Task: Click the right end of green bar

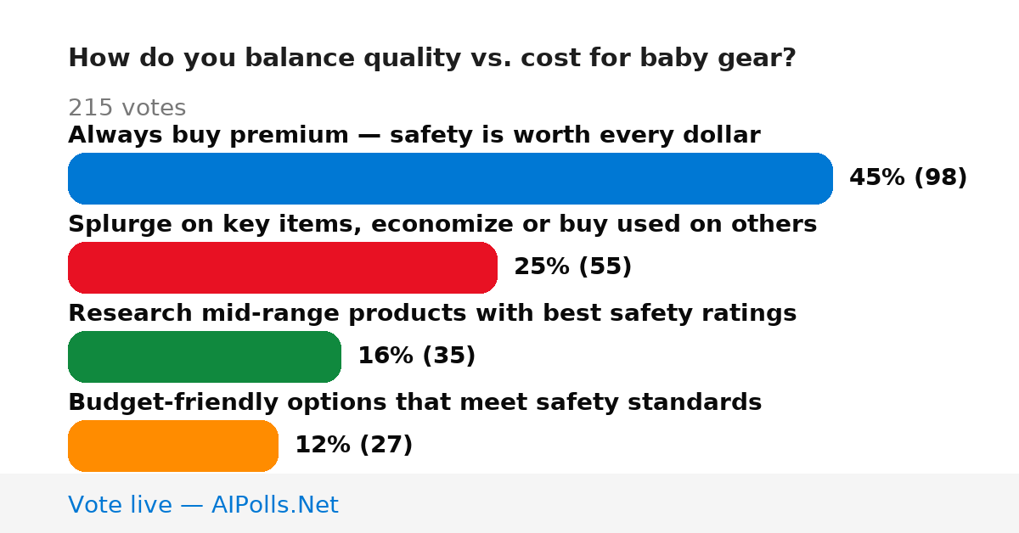Action: click(x=331, y=356)
